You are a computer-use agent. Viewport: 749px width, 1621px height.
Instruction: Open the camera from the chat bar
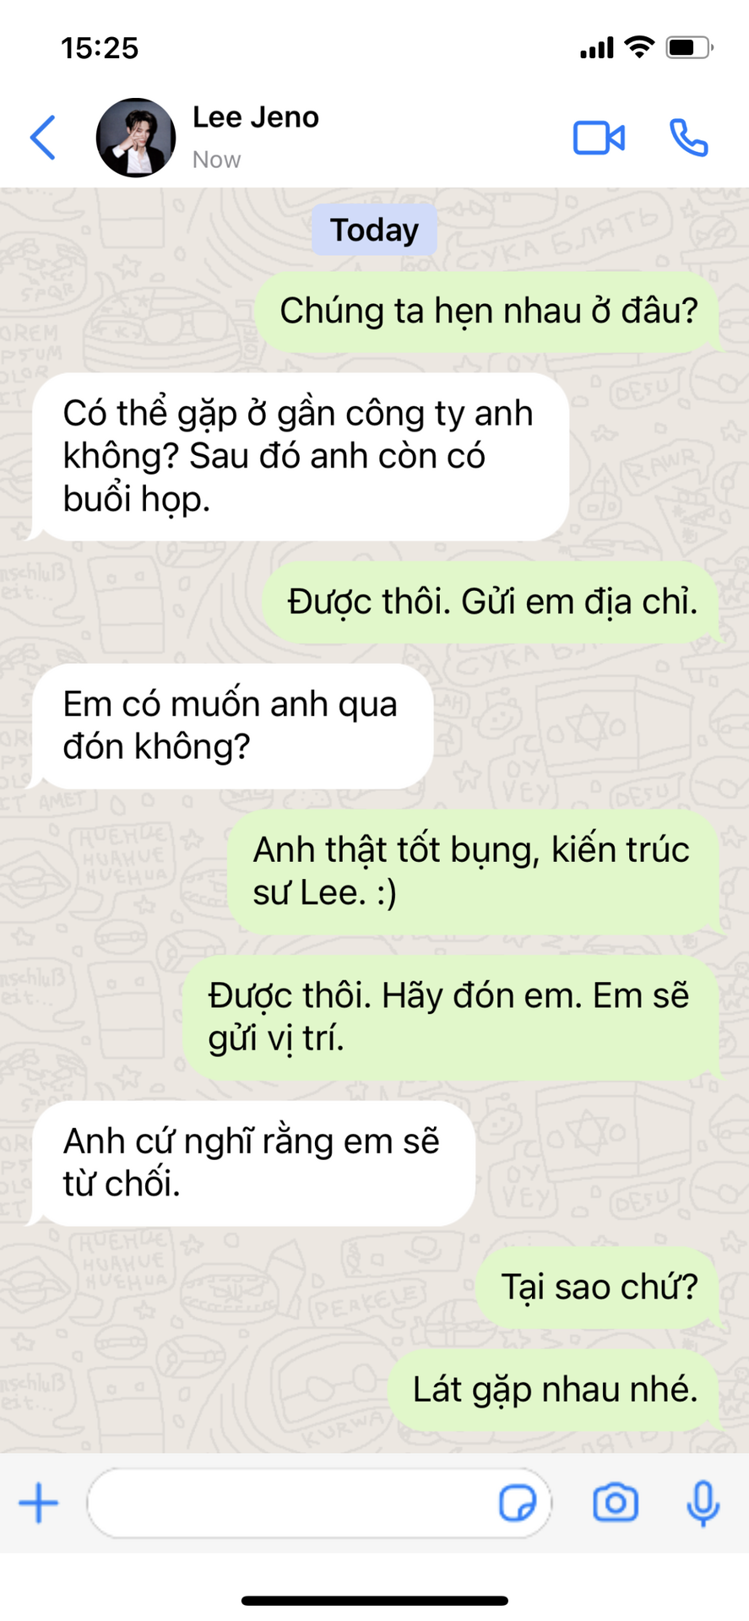coord(616,1503)
